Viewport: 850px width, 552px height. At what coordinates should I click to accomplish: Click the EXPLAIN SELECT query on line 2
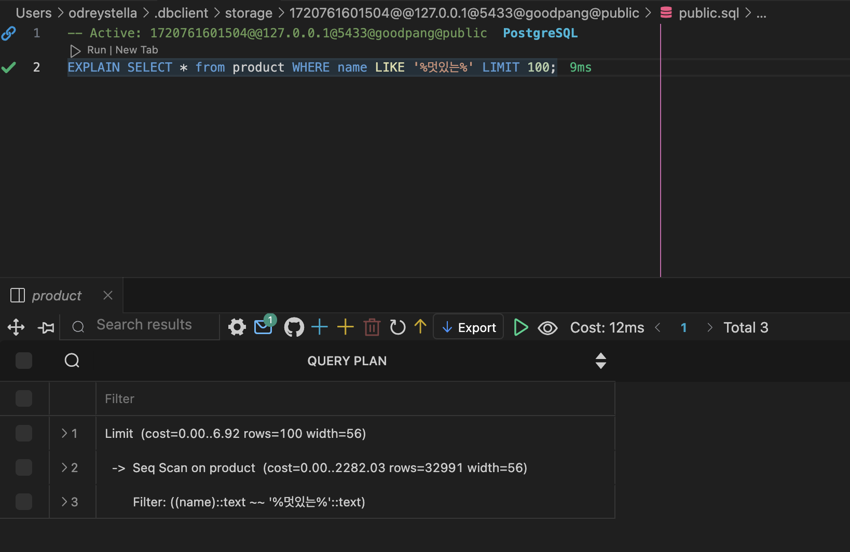(x=312, y=67)
